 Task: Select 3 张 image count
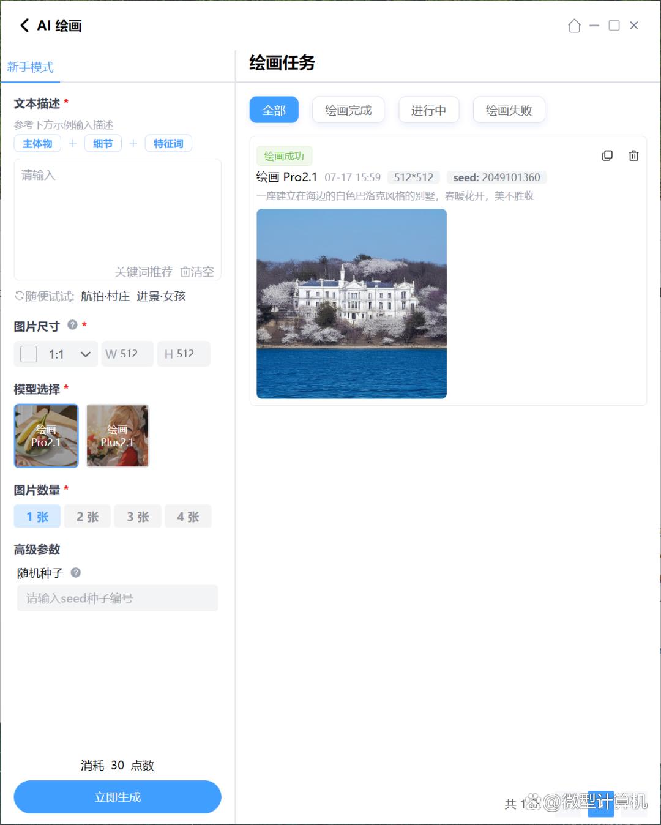pyautogui.click(x=138, y=517)
